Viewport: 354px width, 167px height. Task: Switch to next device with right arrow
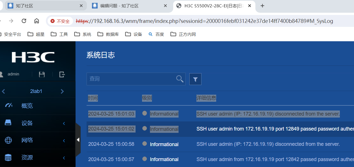62,91
